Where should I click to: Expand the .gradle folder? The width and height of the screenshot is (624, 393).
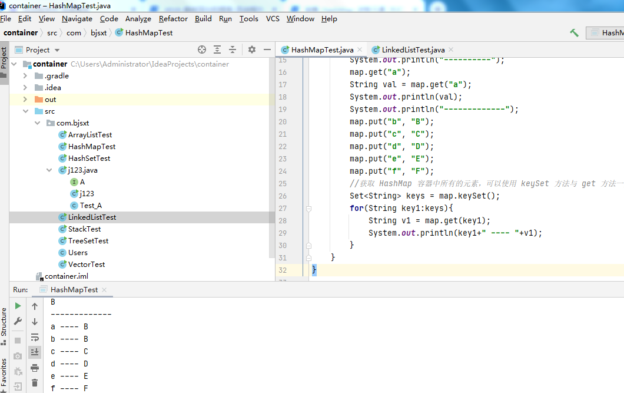pyautogui.click(x=25, y=75)
